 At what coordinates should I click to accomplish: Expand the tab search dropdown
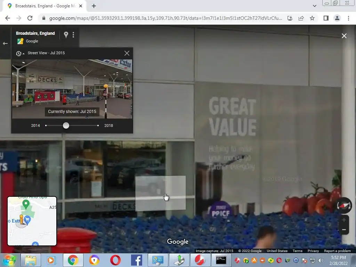pos(314,6)
